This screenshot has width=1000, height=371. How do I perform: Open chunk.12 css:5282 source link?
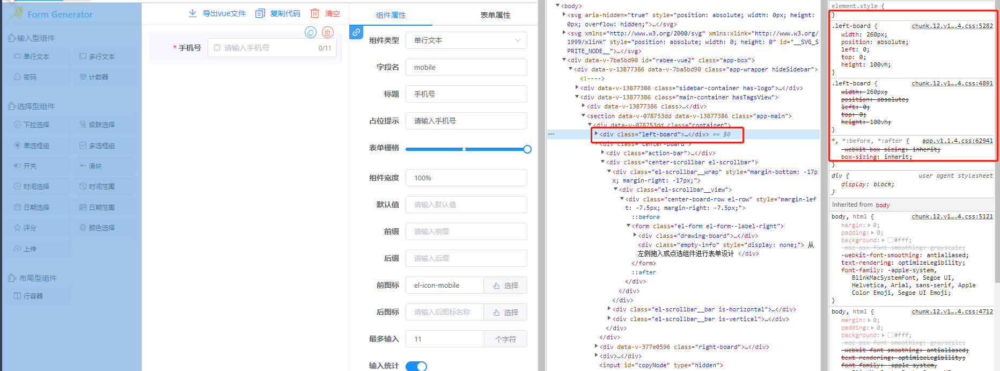(x=952, y=26)
